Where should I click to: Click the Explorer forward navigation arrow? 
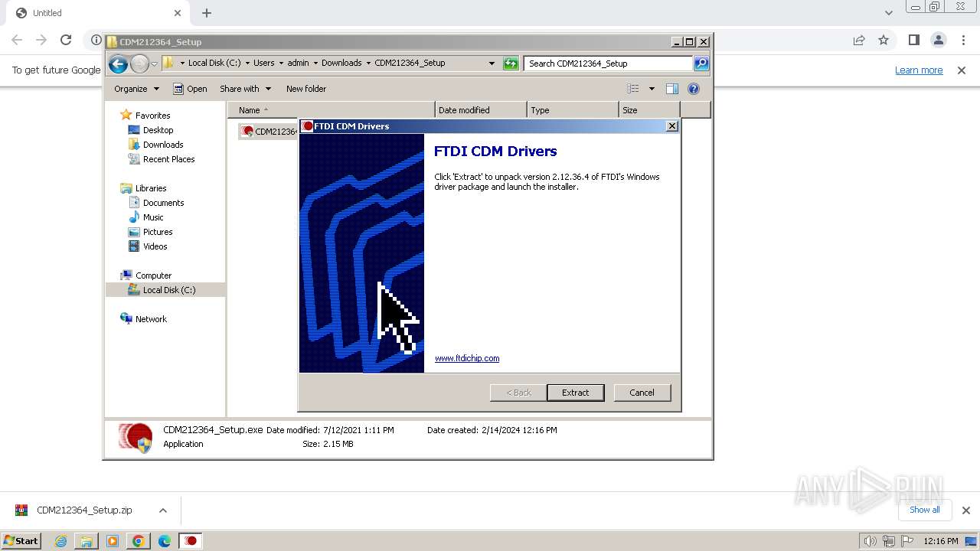coord(139,64)
